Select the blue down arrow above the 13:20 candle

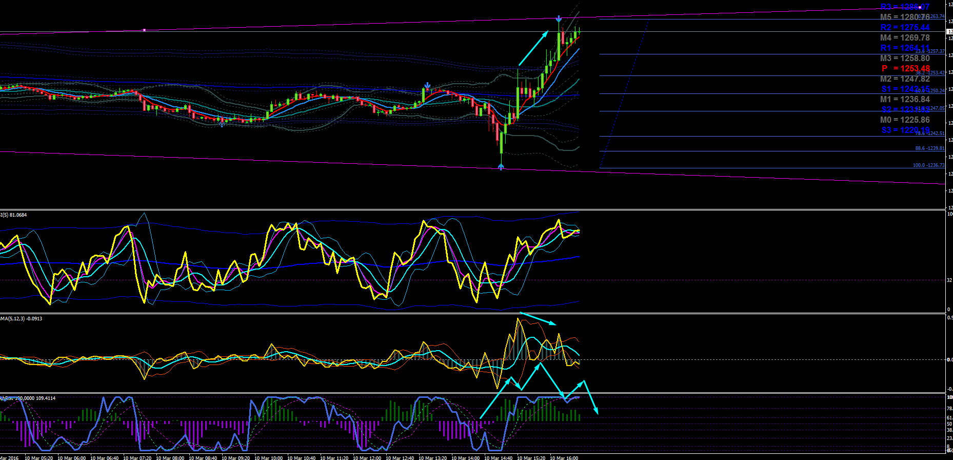pyautogui.click(x=427, y=85)
